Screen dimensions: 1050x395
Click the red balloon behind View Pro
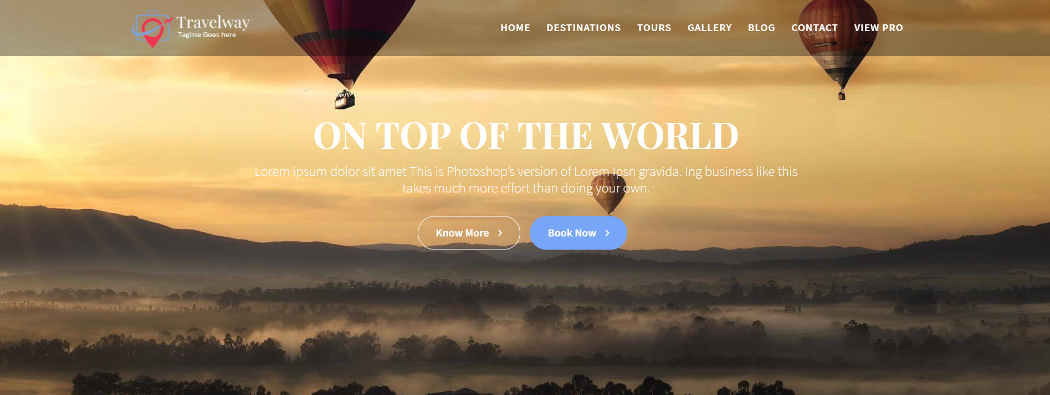click(x=838, y=47)
